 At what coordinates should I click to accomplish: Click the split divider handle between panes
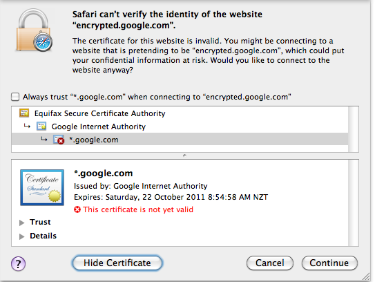tap(184, 156)
